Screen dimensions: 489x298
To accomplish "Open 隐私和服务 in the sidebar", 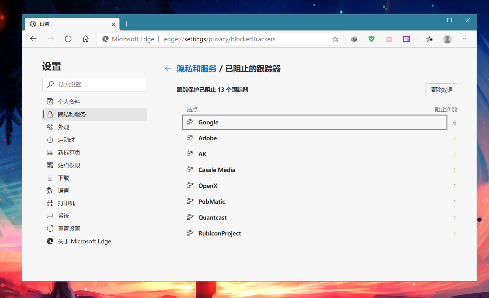I will tap(95, 114).
